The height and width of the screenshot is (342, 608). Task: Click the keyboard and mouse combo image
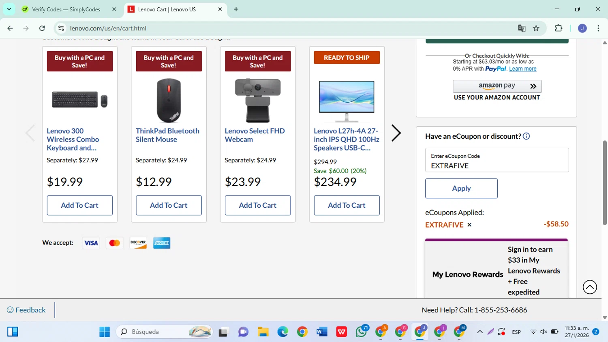(80, 100)
